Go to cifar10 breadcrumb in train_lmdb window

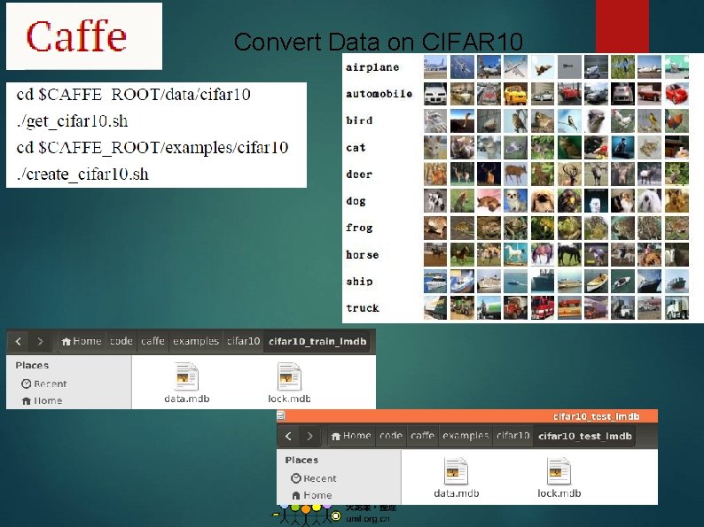tap(243, 341)
